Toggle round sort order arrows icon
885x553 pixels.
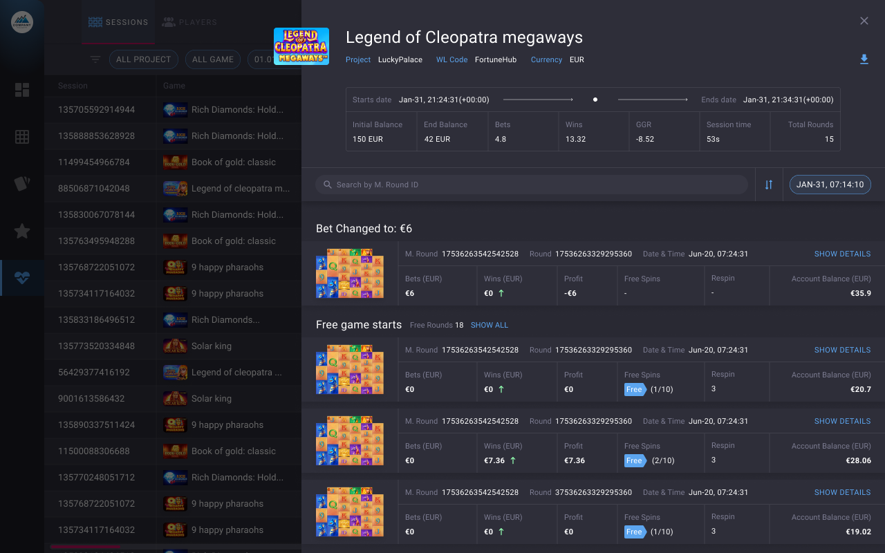pos(768,185)
